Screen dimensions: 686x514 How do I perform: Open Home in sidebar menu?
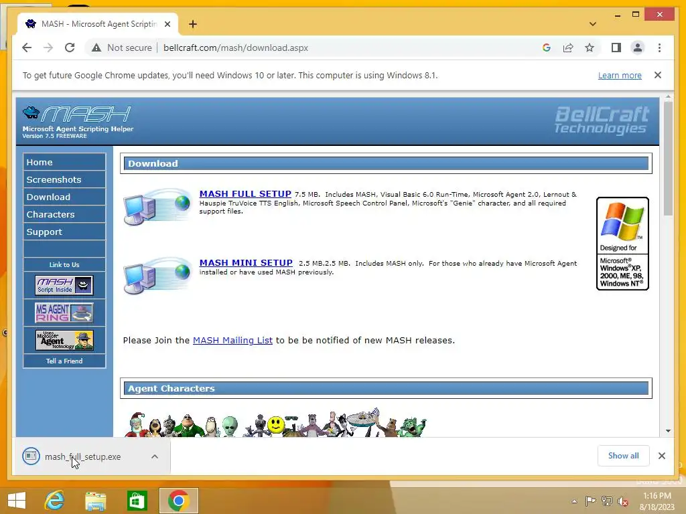64,162
